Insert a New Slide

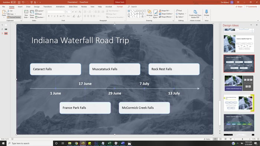26,14
